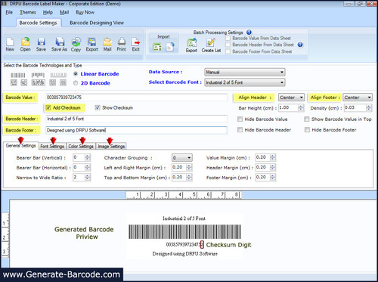Adjust Left and Right Margin stepper

(x=189, y=167)
